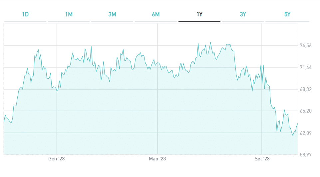This screenshot has width=320, height=177.
Task: Display the 5Y price history tab
Action: [x=287, y=14]
